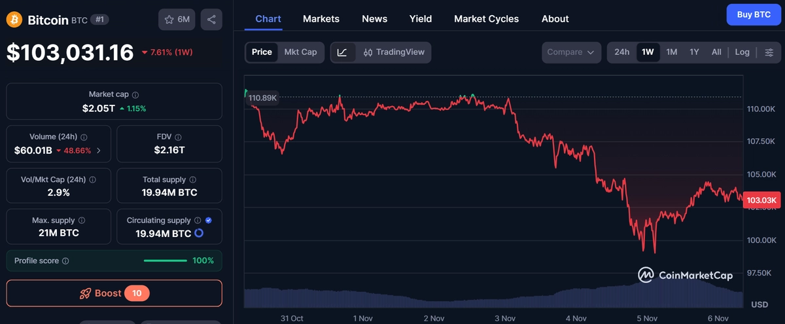
Task: Open Vol/Mkt Cap (24h) info icon
Action: [x=92, y=179]
